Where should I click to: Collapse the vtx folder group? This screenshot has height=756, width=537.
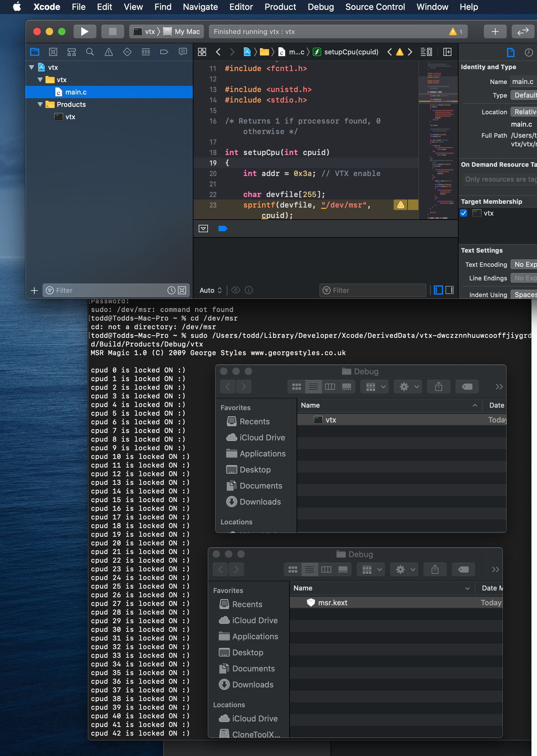[x=40, y=80]
